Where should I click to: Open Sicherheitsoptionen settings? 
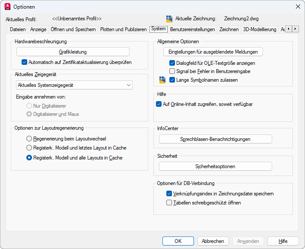pos(215,166)
